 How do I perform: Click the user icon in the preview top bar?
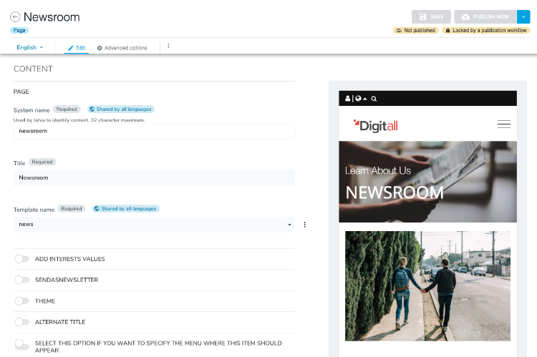click(x=347, y=99)
